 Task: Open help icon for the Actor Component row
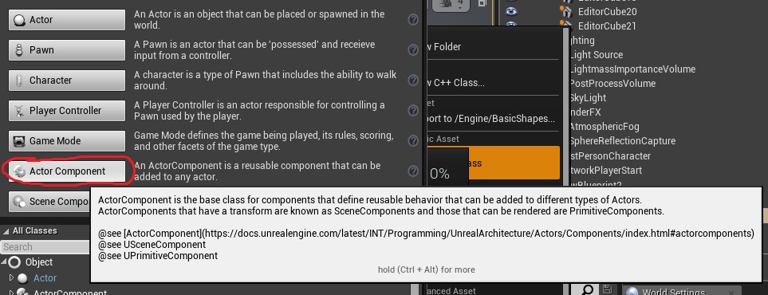413,171
